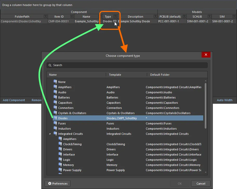Viewport: 237px width, 189px height.
Task: Click the icon next to Crystals & Oscillators
Action: [x=55, y=113]
